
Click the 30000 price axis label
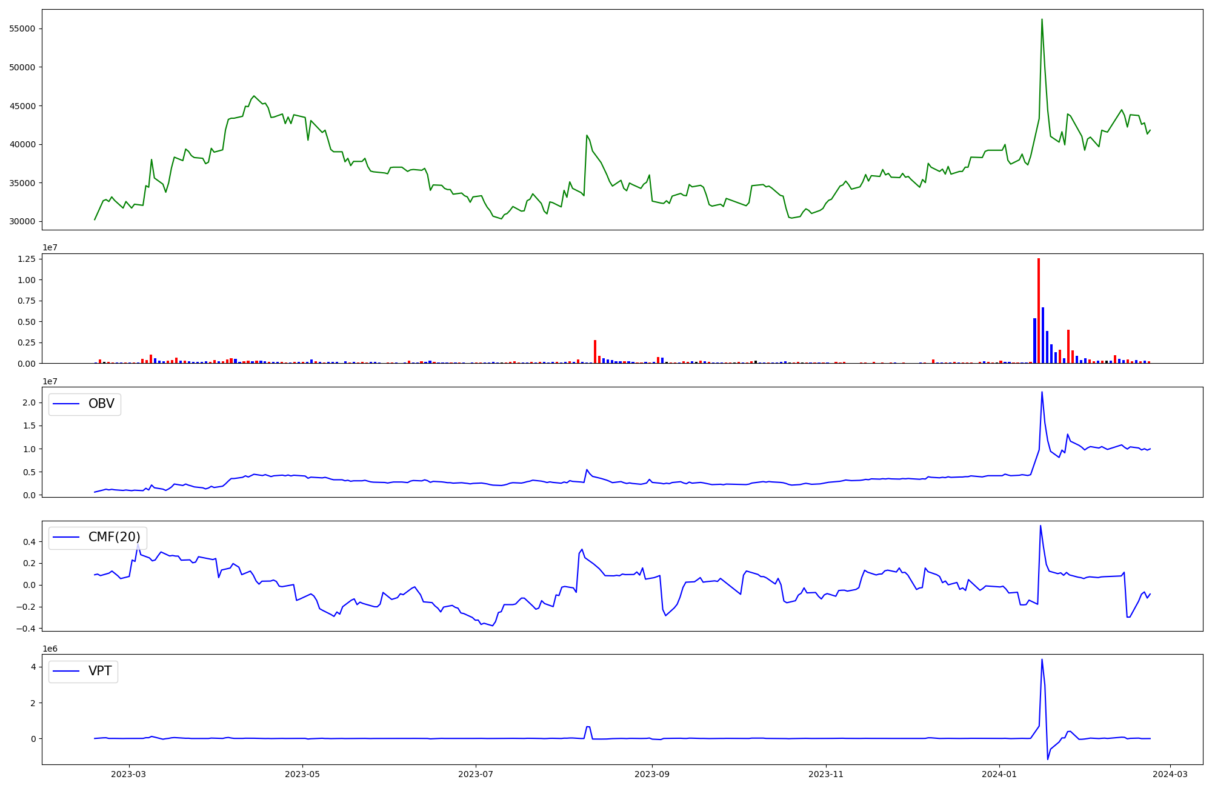click(22, 221)
